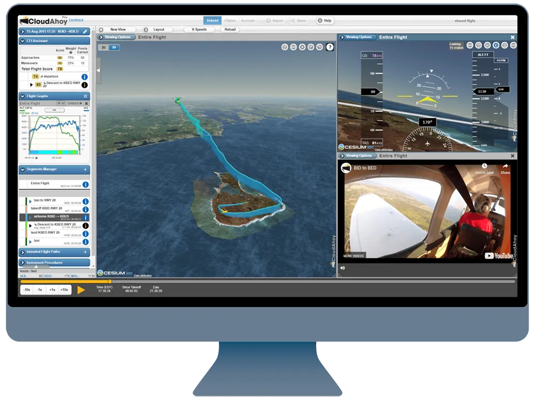Click Watch later clock icon on video
The image size is (535, 400).
[x=484, y=166]
